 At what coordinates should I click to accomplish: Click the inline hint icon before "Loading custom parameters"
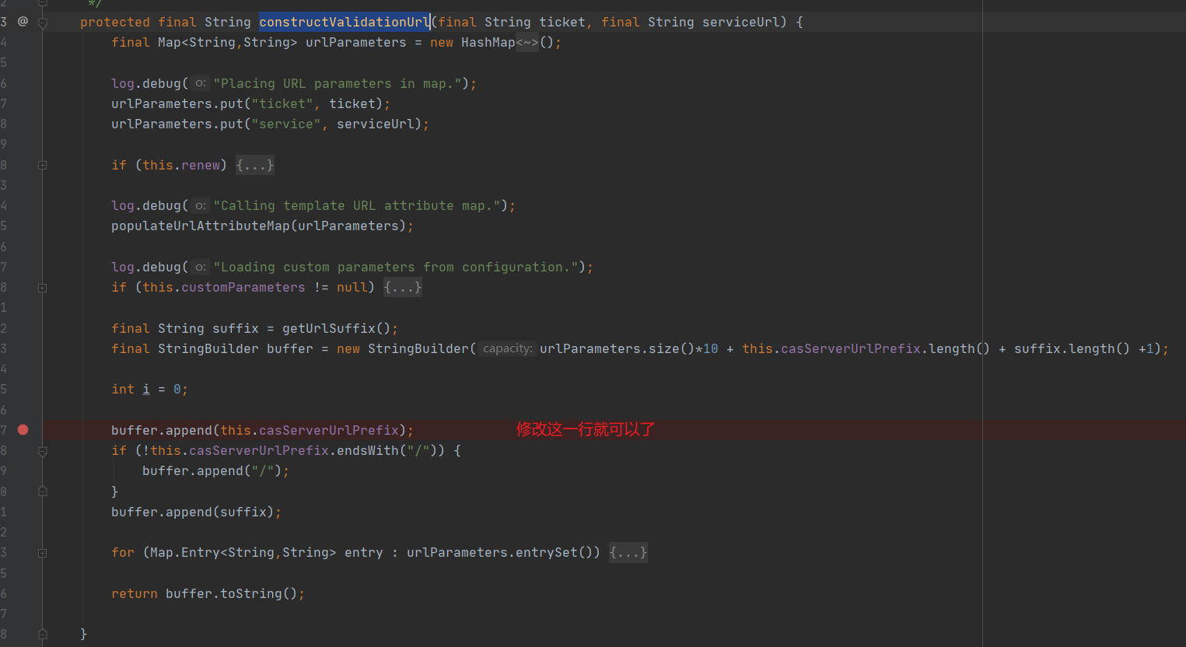pos(199,267)
